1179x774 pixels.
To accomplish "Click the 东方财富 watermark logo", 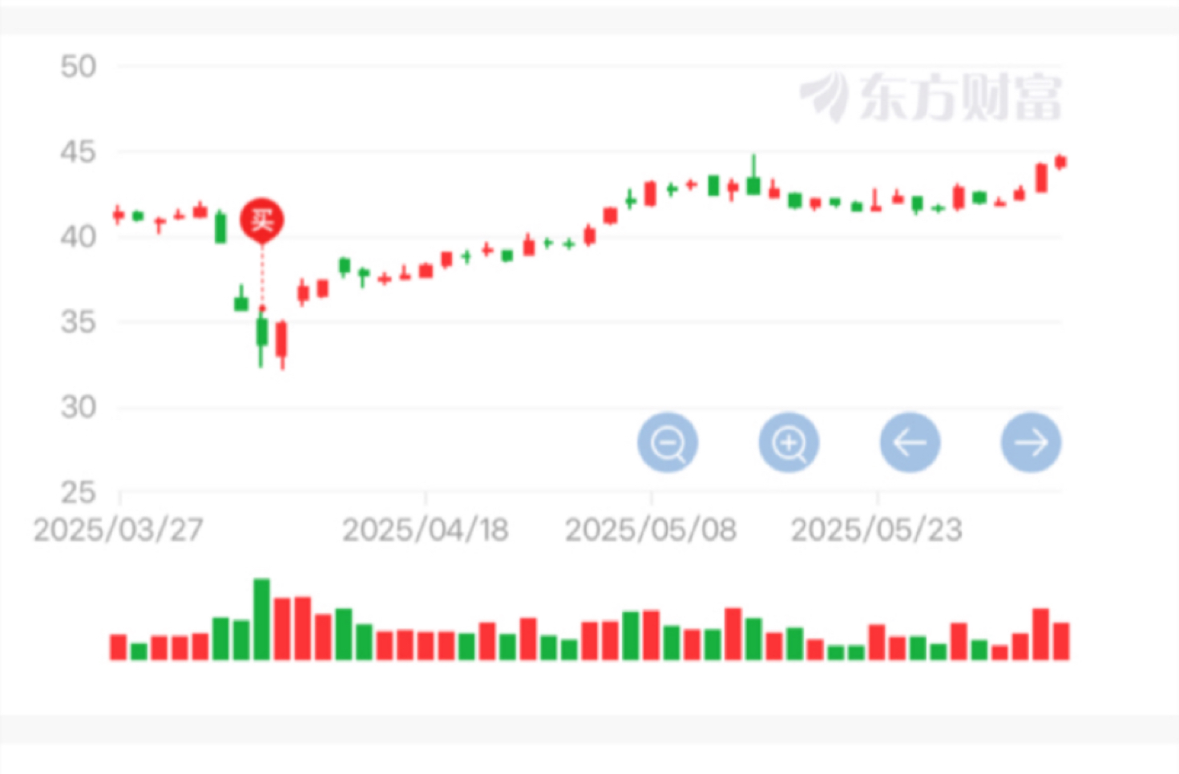I will 931,97.
